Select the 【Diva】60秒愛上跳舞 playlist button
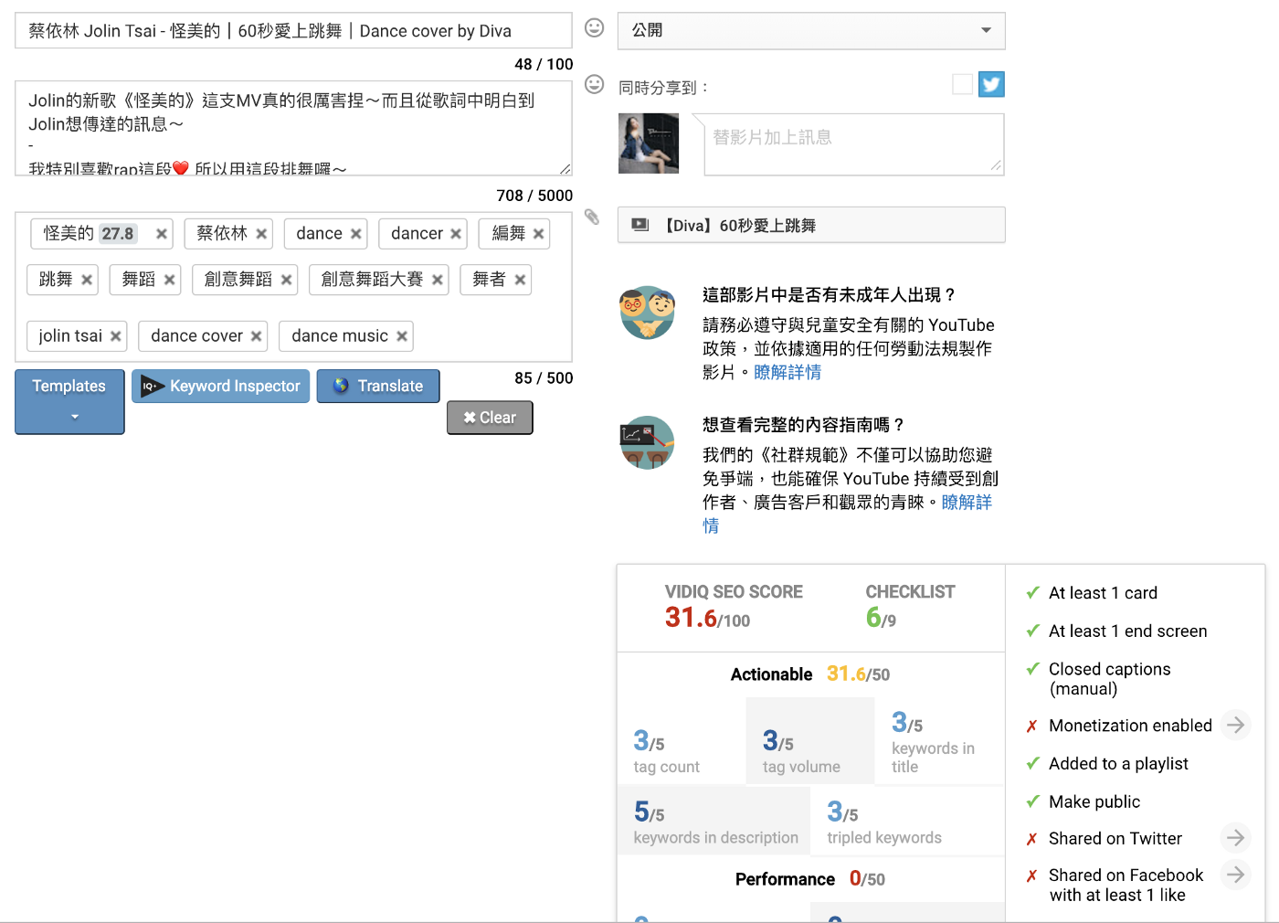Image resolution: width=1279 pixels, height=923 pixels. click(x=811, y=225)
